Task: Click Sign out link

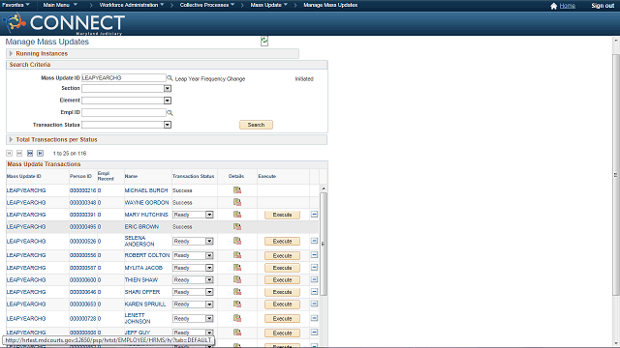Action: pyautogui.click(x=603, y=6)
